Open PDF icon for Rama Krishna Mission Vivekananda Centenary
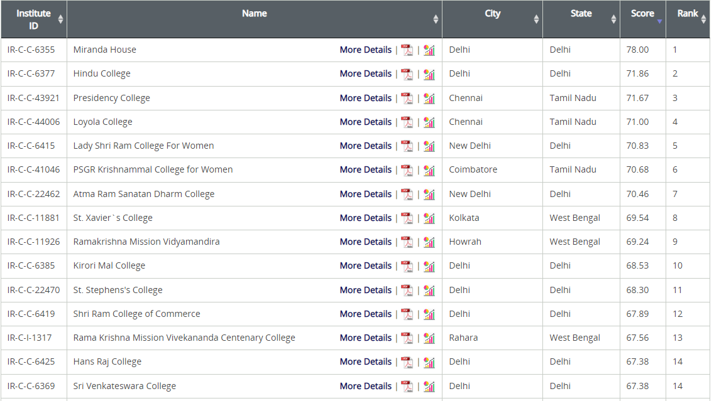714x401 pixels. [407, 338]
